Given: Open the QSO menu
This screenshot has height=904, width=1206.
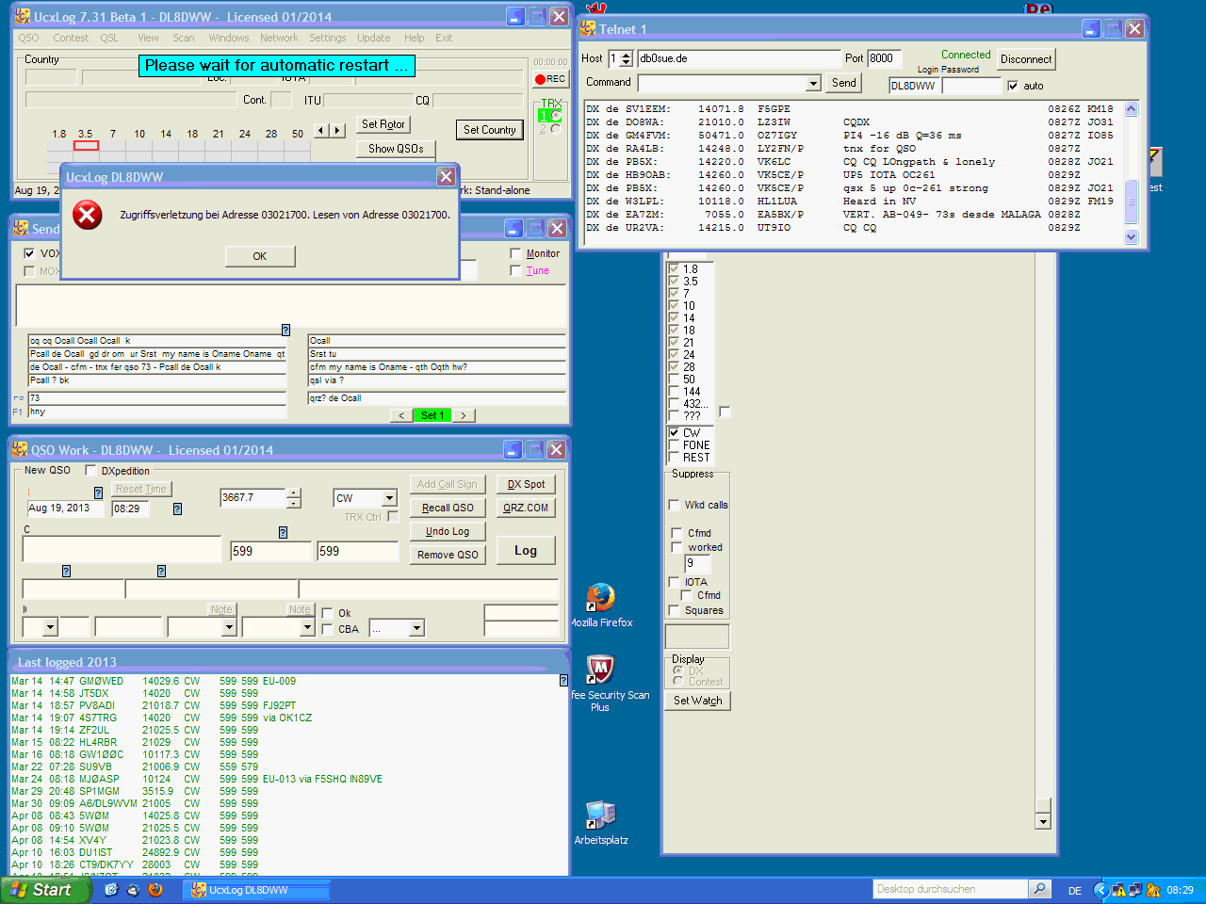Looking at the screenshot, I should [x=29, y=38].
